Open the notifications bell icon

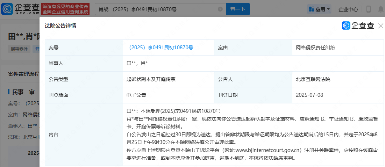(x=380, y=9)
